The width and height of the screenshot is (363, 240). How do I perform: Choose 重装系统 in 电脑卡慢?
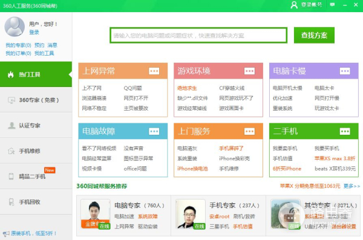click(x=283, y=108)
